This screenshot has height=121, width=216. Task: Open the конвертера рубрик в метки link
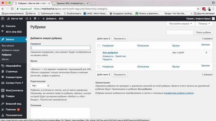179,93
